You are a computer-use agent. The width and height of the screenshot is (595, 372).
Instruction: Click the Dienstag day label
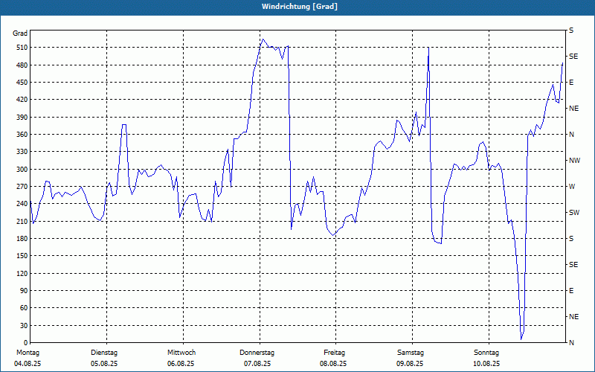click(x=104, y=353)
